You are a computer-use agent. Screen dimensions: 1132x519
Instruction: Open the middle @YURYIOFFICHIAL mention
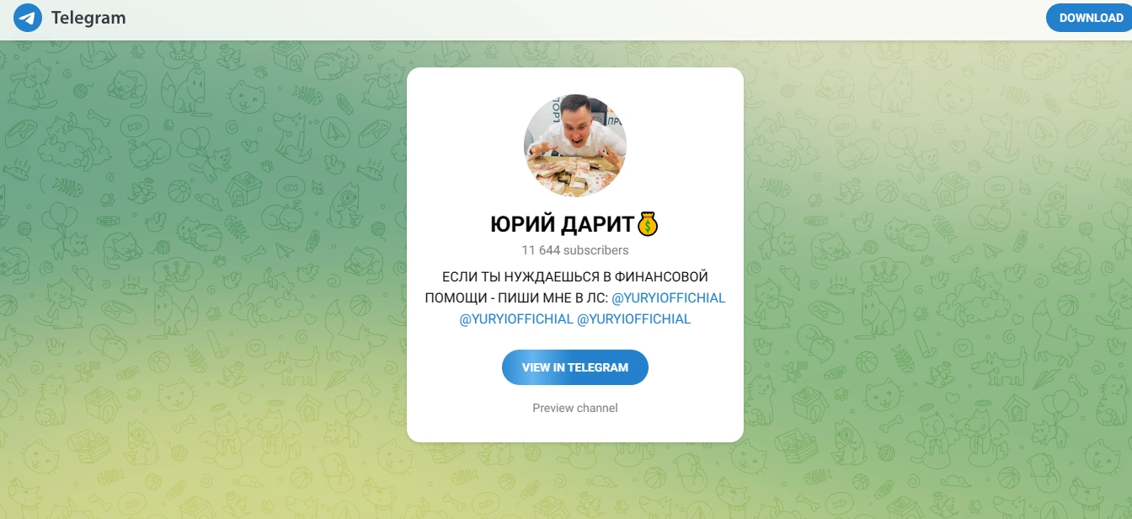pyautogui.click(x=516, y=319)
